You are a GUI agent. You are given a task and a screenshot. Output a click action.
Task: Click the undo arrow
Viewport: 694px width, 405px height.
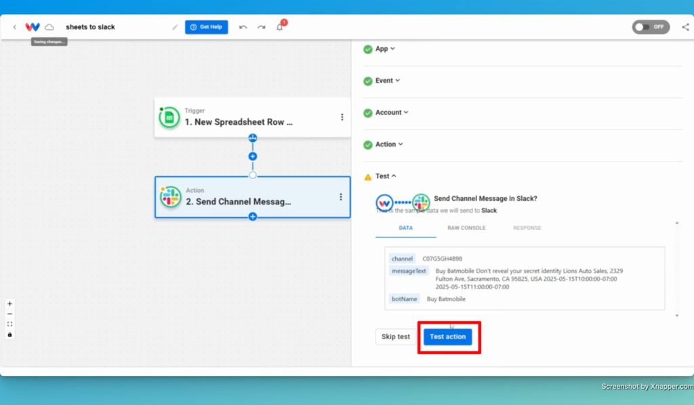pyautogui.click(x=243, y=27)
